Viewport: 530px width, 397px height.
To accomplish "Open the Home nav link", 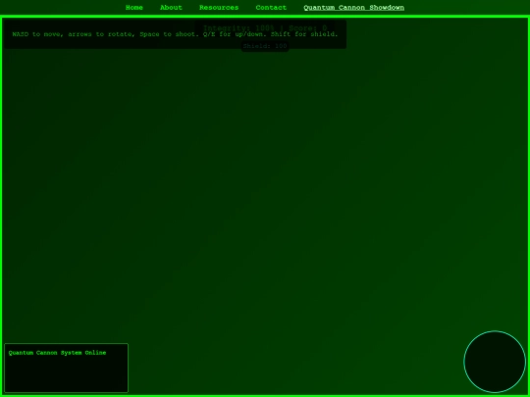I will click(x=133, y=8).
